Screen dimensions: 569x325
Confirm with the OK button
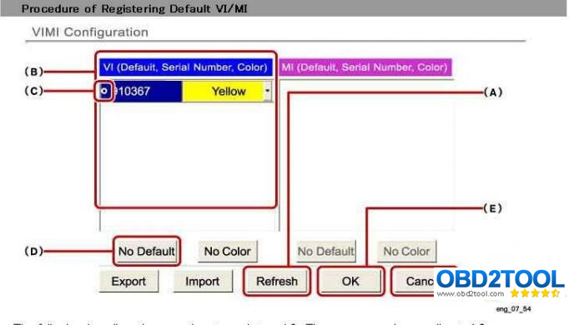[x=350, y=281]
